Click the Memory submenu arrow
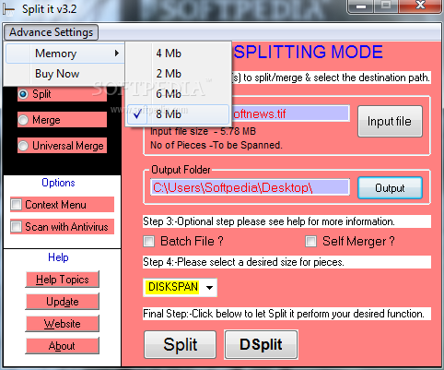The height and width of the screenshot is (370, 444). tap(117, 54)
